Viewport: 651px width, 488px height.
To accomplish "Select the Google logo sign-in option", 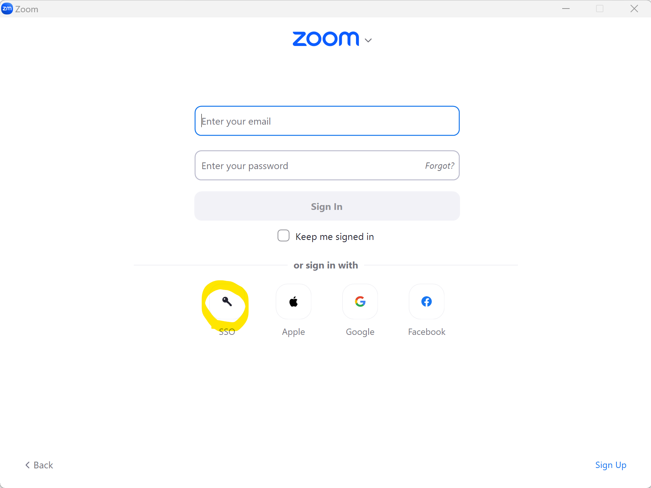I will click(x=360, y=301).
